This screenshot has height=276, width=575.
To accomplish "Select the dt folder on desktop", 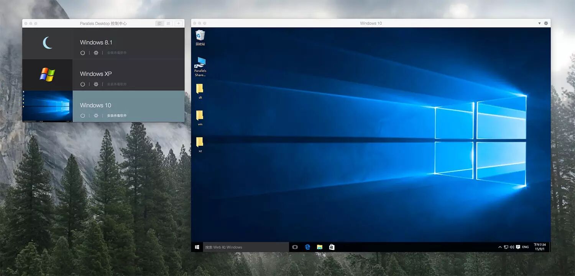I will click(200, 91).
